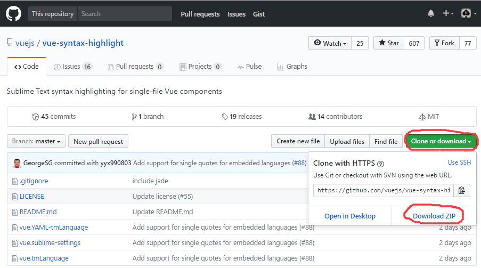Image resolution: width=481 pixels, height=268 pixels.
Task: Open the plus create-new dropdown
Action: 448,14
